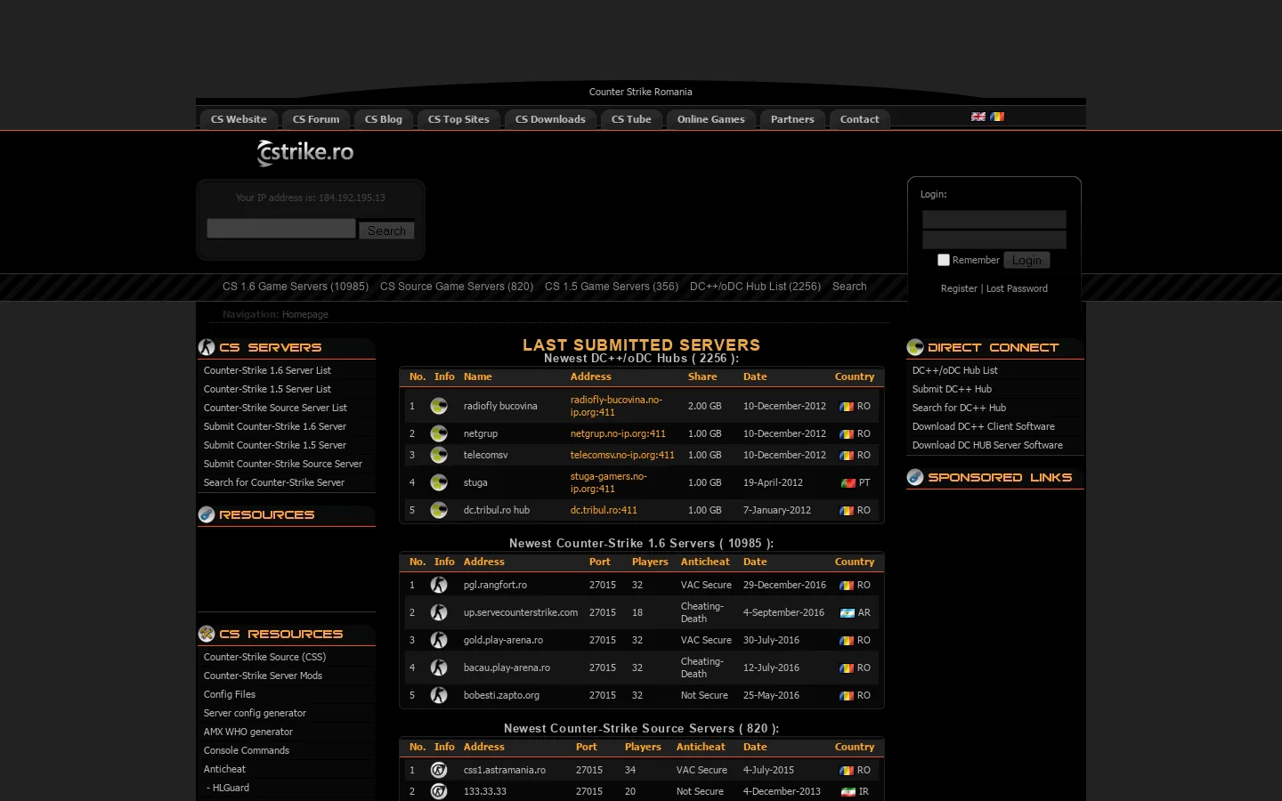Open info icon for netgrup hub
1282x801 pixels.
pyautogui.click(x=439, y=433)
